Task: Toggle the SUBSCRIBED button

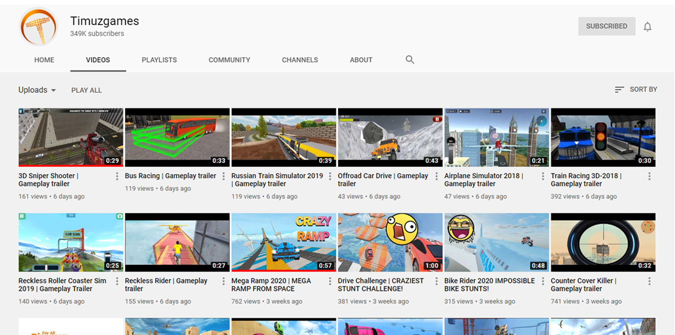Action: [x=606, y=26]
